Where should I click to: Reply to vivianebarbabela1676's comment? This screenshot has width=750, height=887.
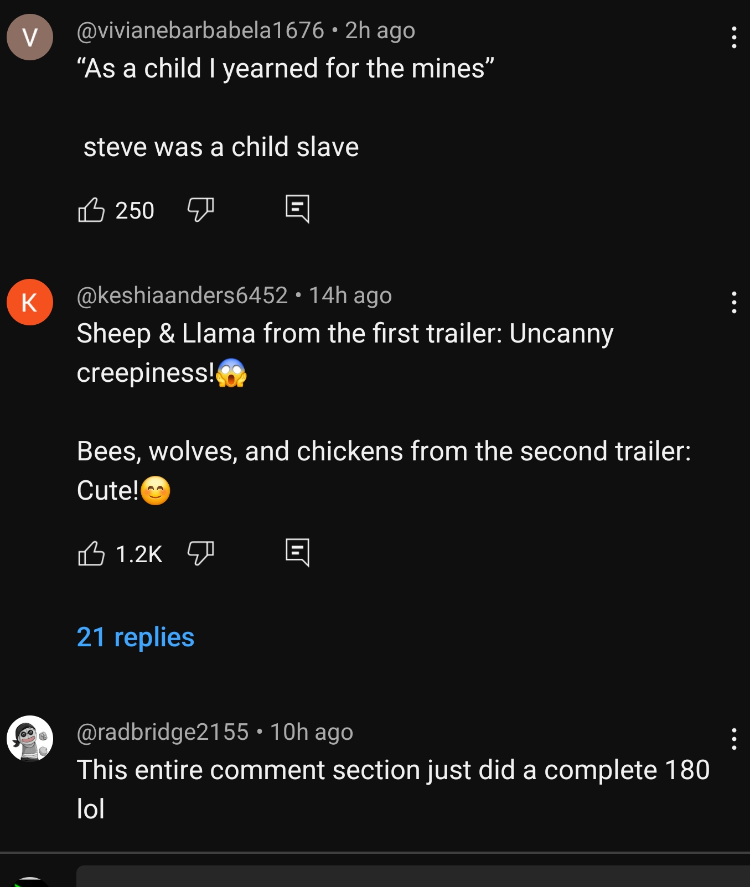coord(297,209)
